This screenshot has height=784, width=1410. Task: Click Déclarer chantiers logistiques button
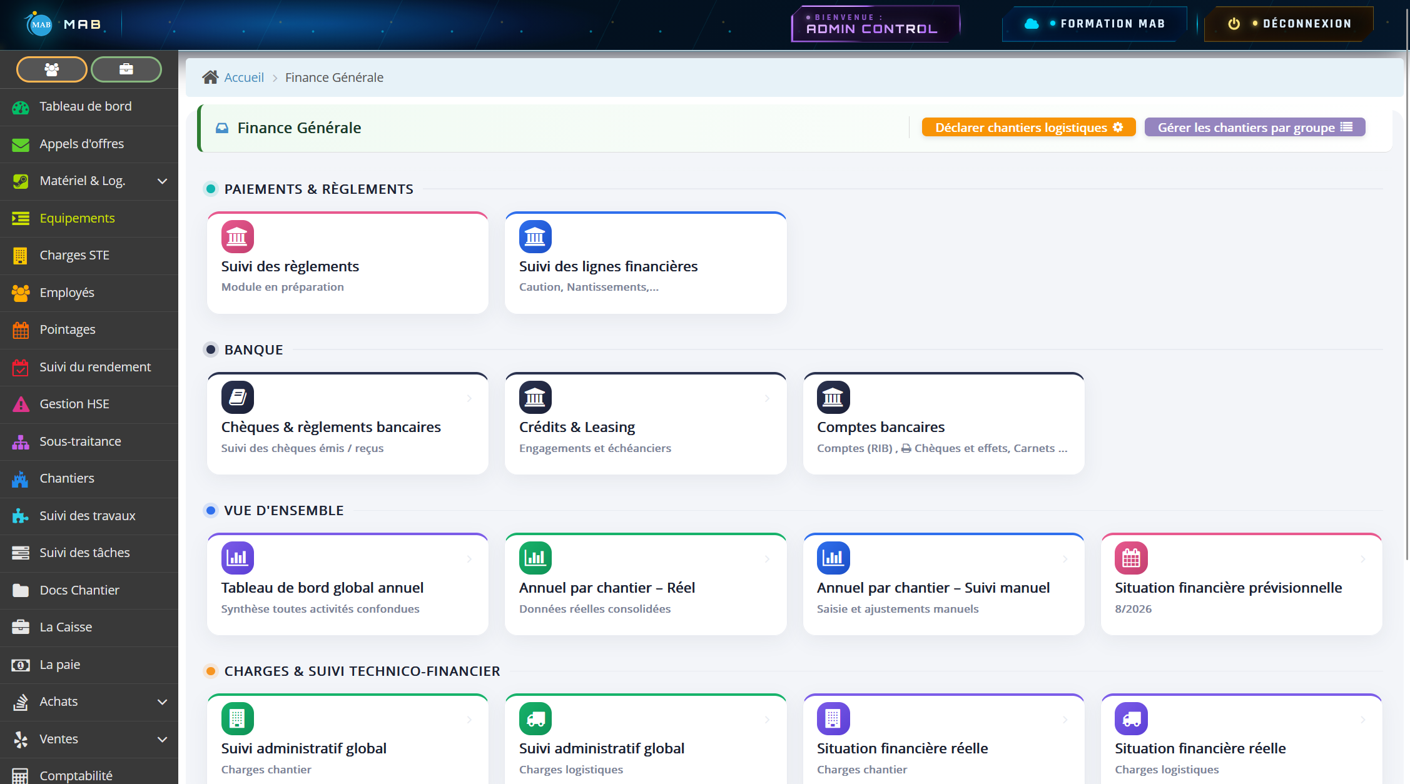pos(1028,128)
